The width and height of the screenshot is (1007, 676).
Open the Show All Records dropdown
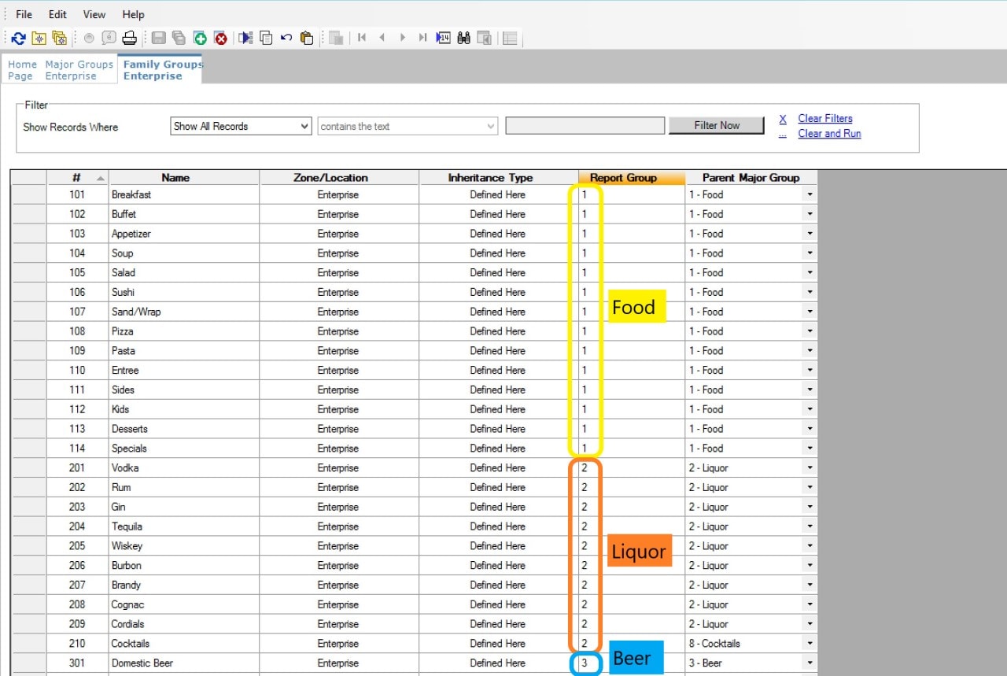point(242,126)
